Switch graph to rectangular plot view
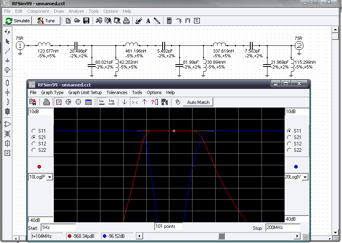The width and height of the screenshot is (342, 243). click(x=59, y=102)
